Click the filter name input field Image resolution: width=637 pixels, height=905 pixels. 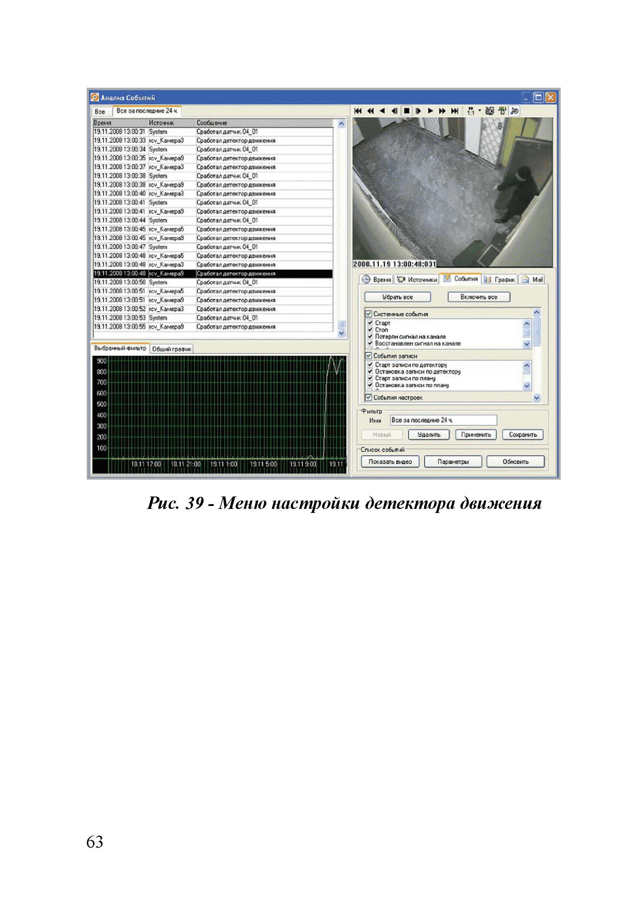tap(443, 420)
